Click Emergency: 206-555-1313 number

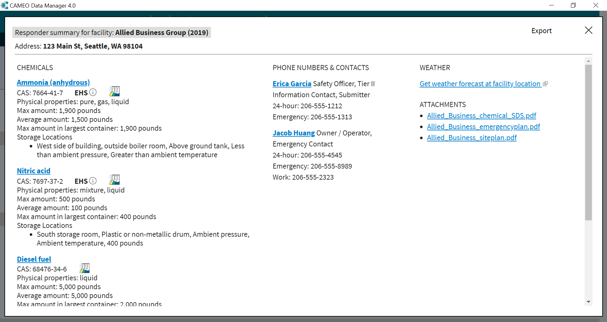pos(312,117)
